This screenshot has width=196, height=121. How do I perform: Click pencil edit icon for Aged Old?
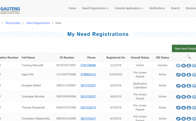tap(178, 75)
